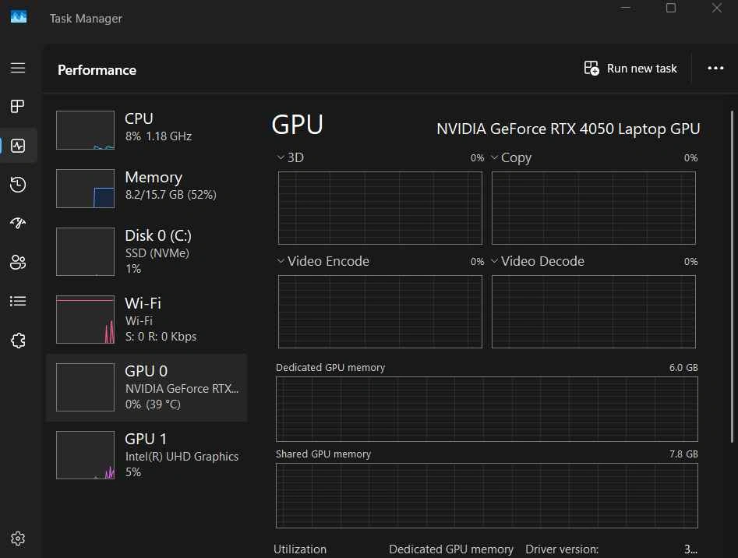738x558 pixels.
Task: Click the 6.0 GB dedicated memory value
Action: 683,367
